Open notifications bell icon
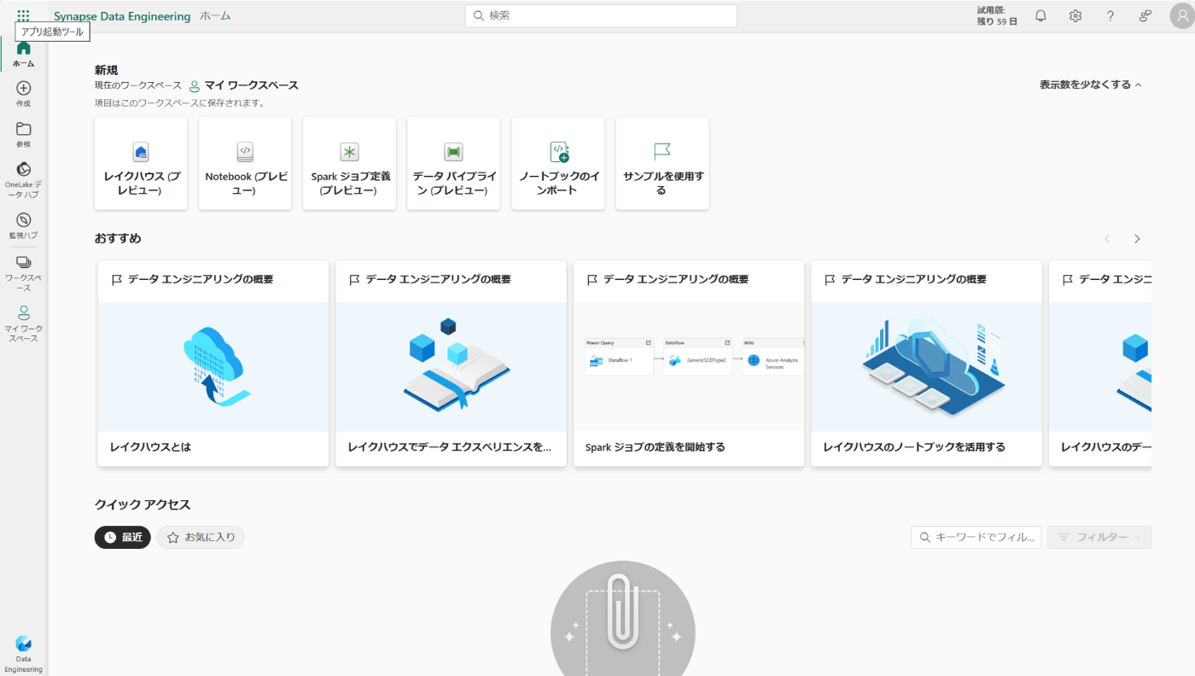 (x=1041, y=15)
